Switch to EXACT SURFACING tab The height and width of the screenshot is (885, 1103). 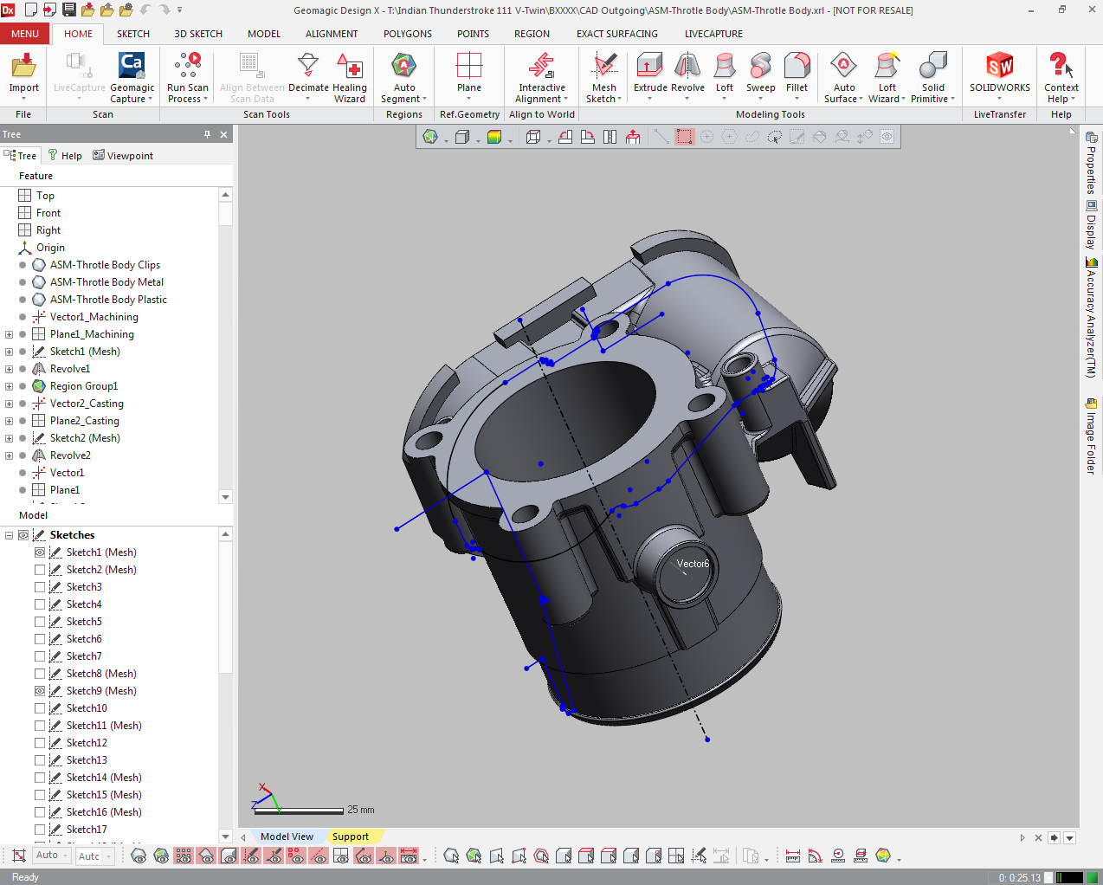click(x=617, y=34)
